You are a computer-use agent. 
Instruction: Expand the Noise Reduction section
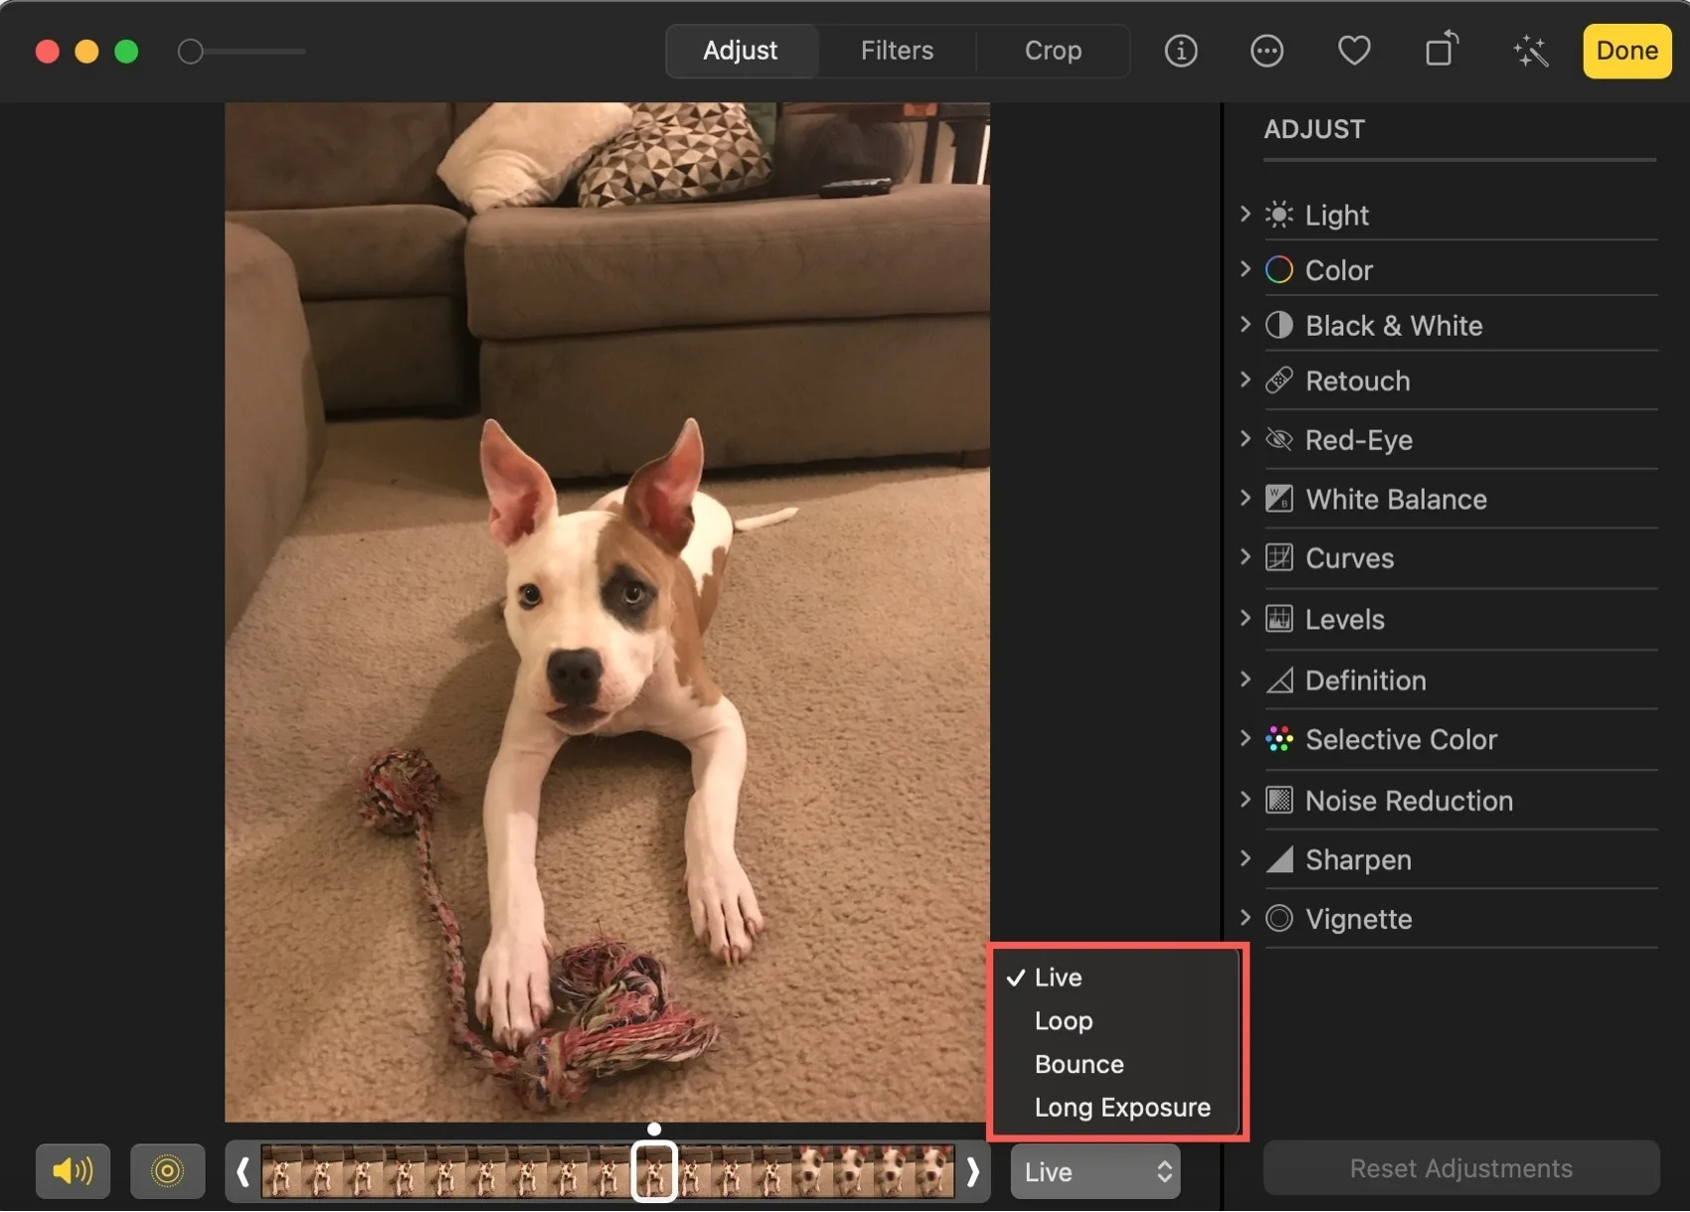point(1245,800)
